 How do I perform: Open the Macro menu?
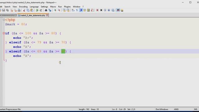[x=53, y=7]
